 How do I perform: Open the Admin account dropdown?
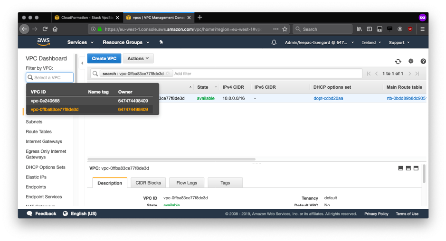pos(320,42)
